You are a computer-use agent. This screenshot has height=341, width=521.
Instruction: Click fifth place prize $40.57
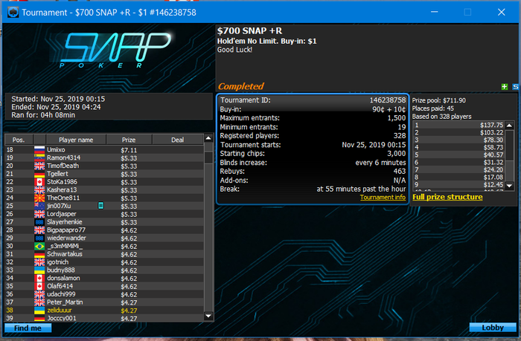click(493, 155)
